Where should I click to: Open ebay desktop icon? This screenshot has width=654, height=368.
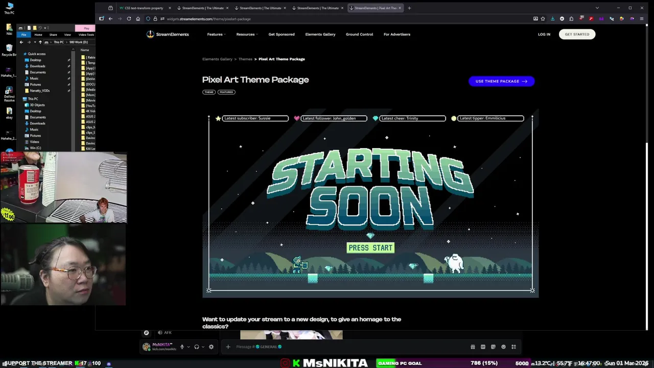pos(9,113)
